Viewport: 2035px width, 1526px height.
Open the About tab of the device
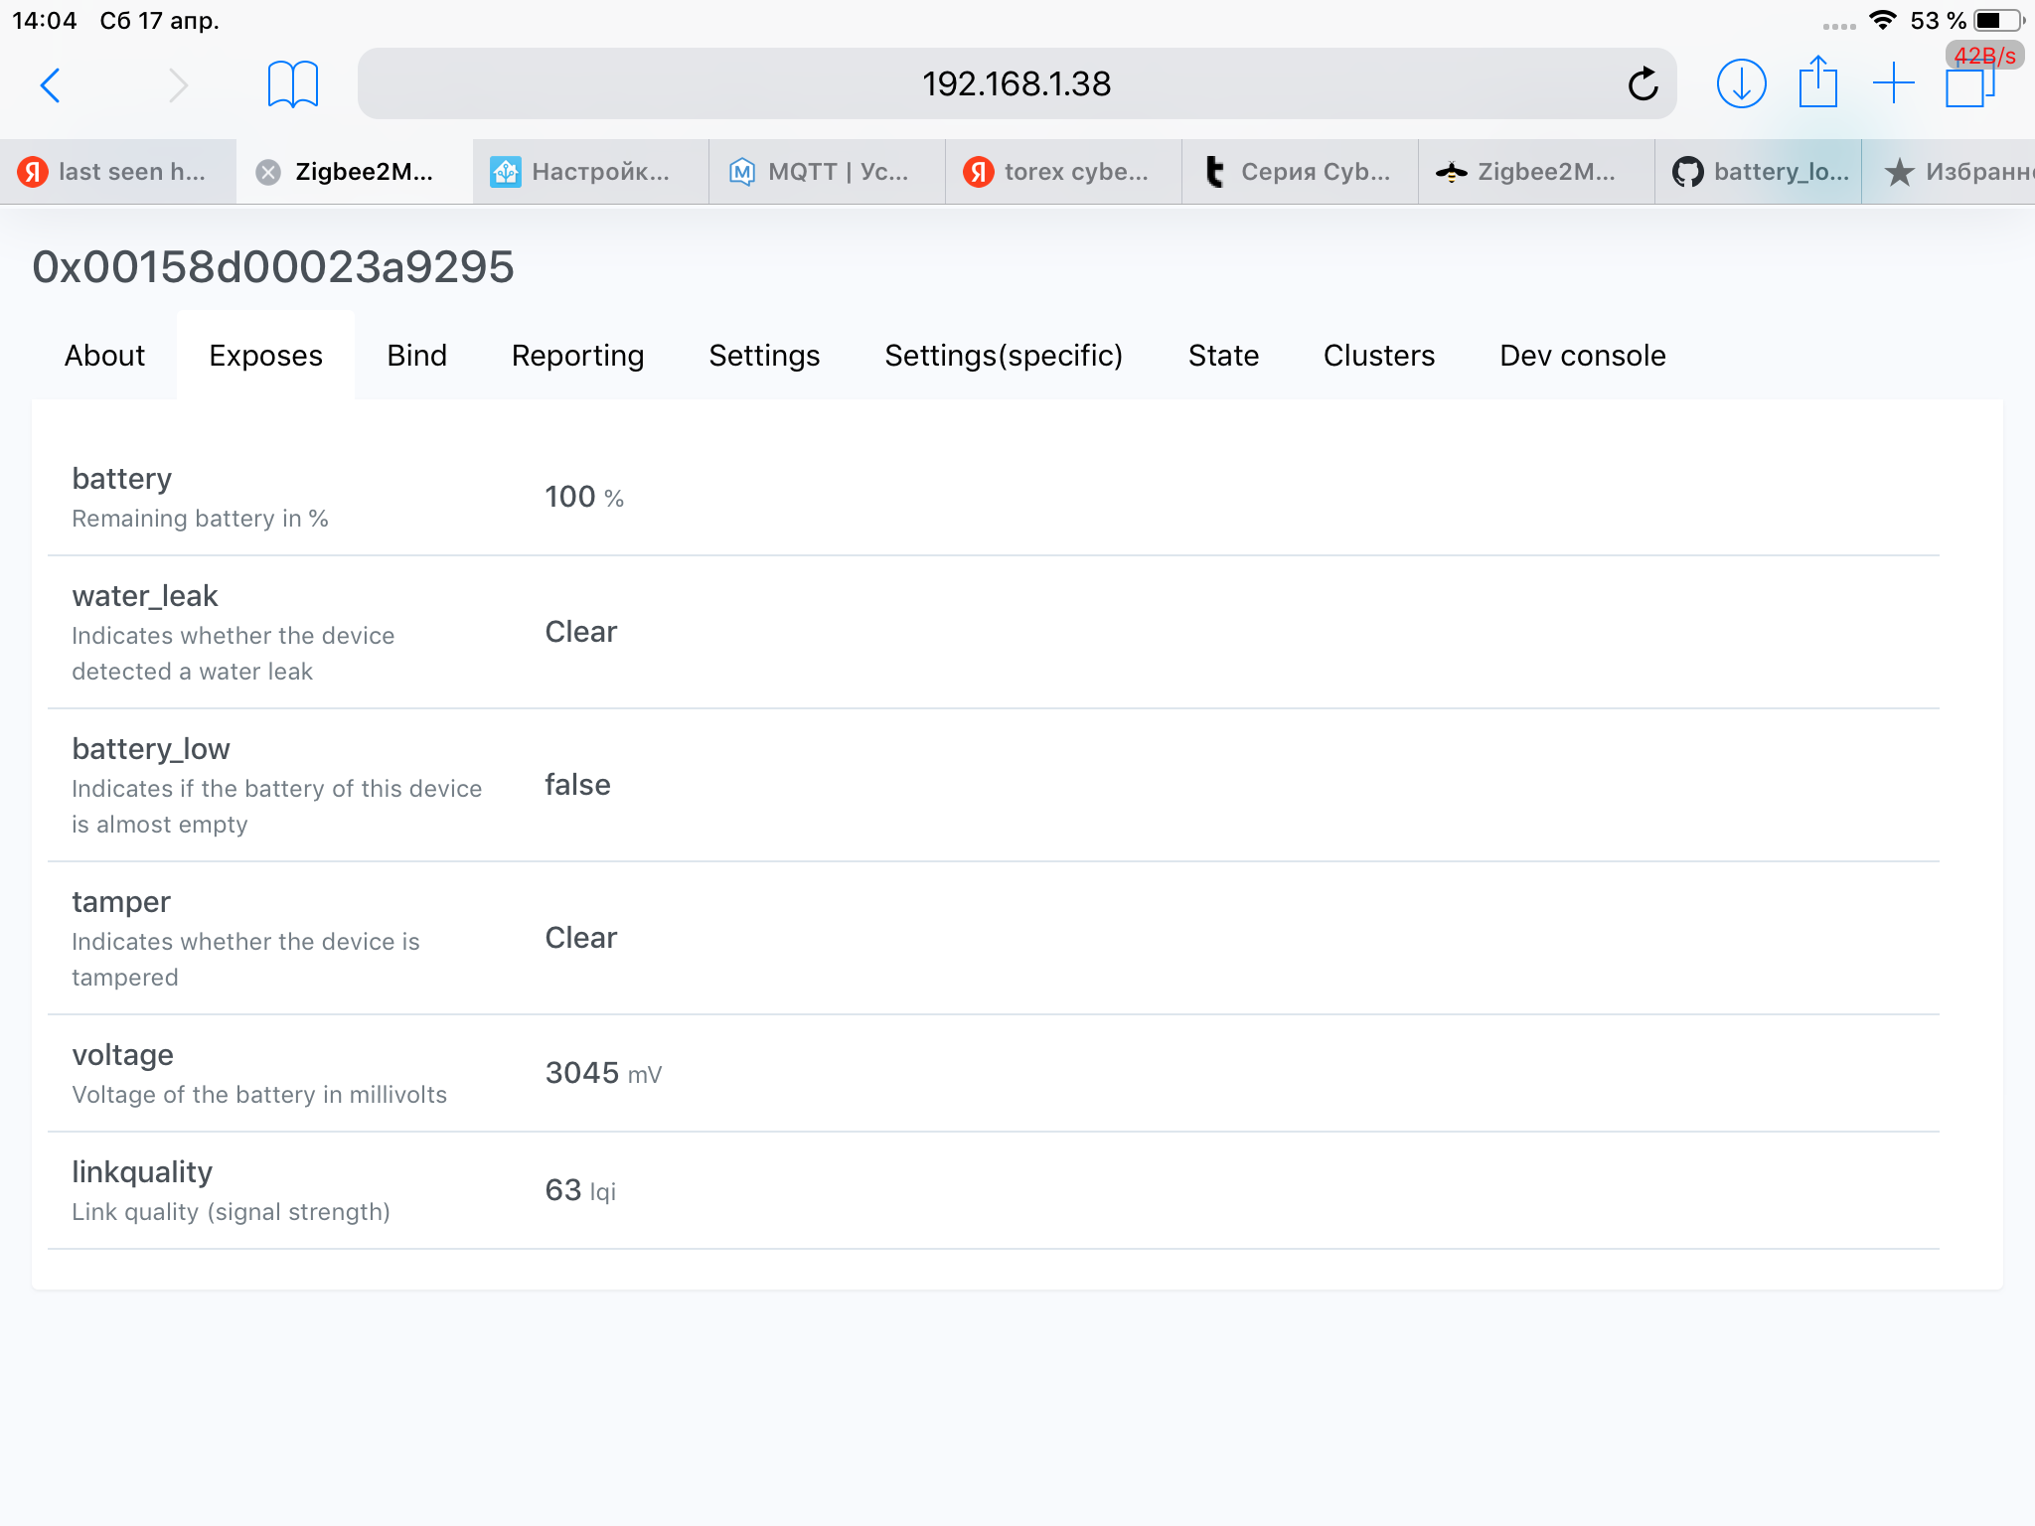[103, 355]
